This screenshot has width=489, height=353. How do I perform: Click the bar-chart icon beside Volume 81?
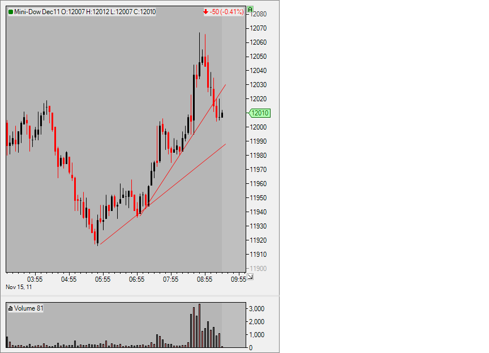pyautogui.click(x=11, y=308)
